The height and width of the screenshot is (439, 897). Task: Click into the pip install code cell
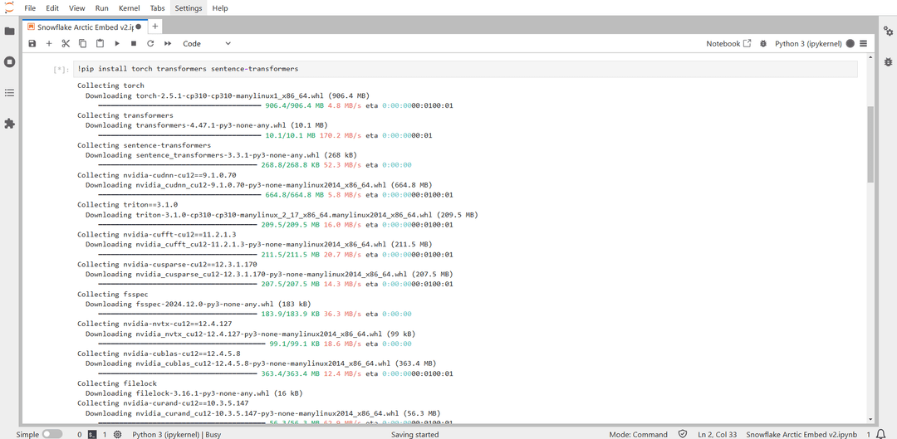point(466,69)
